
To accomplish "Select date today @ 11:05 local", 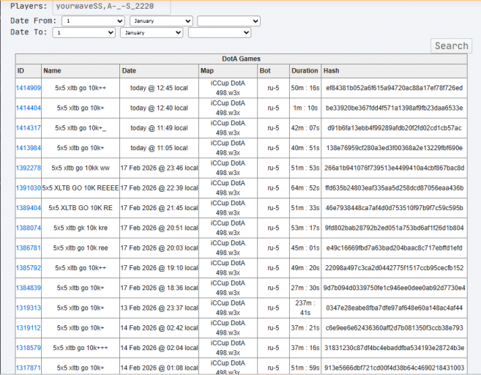I will point(159,148).
